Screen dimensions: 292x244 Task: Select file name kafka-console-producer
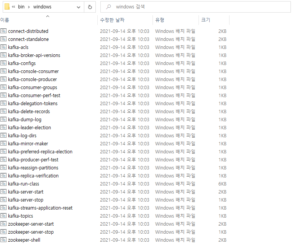[x=33, y=79]
